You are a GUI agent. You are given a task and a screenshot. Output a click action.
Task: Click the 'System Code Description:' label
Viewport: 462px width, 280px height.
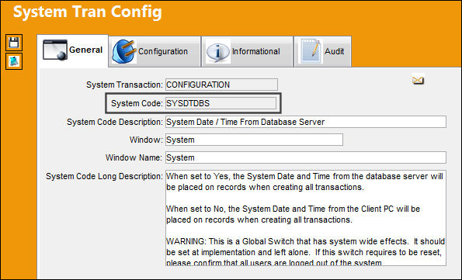click(x=115, y=122)
